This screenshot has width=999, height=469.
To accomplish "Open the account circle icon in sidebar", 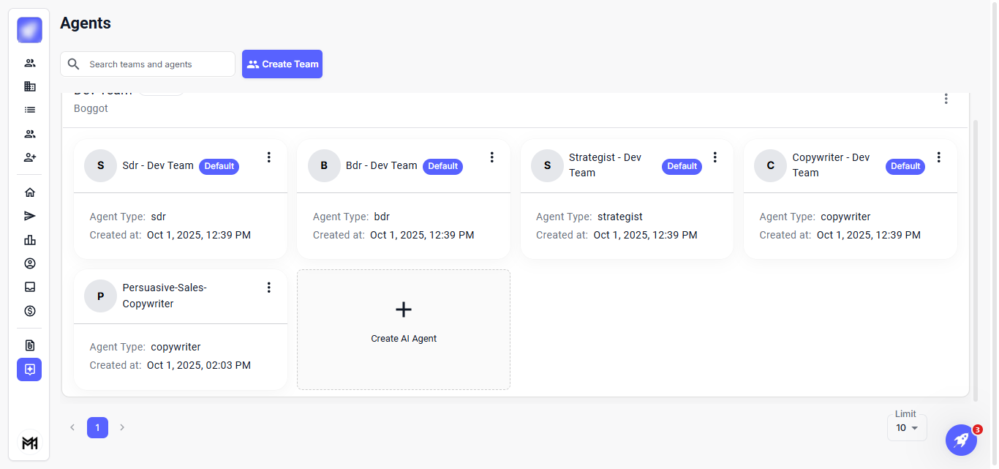I will pyautogui.click(x=30, y=263).
